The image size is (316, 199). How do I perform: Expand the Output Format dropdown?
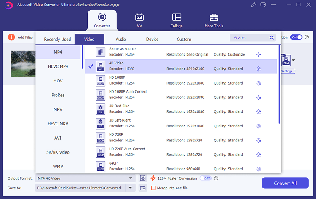[x=130, y=178]
